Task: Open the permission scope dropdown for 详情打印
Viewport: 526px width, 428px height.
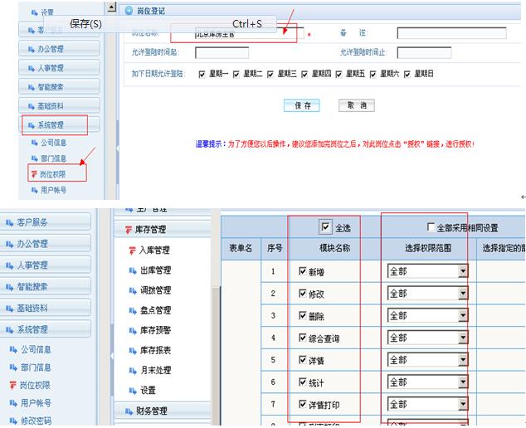Action: pos(463,405)
